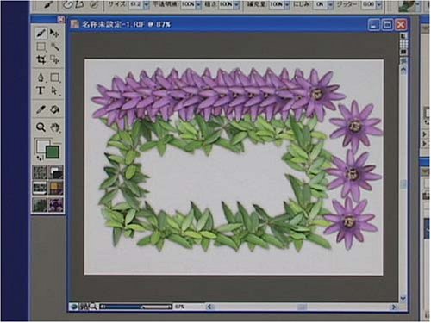Open the Pattern selector thumbnail
Image resolution: width=431 pixels, height=323 pixels.
click(40, 188)
